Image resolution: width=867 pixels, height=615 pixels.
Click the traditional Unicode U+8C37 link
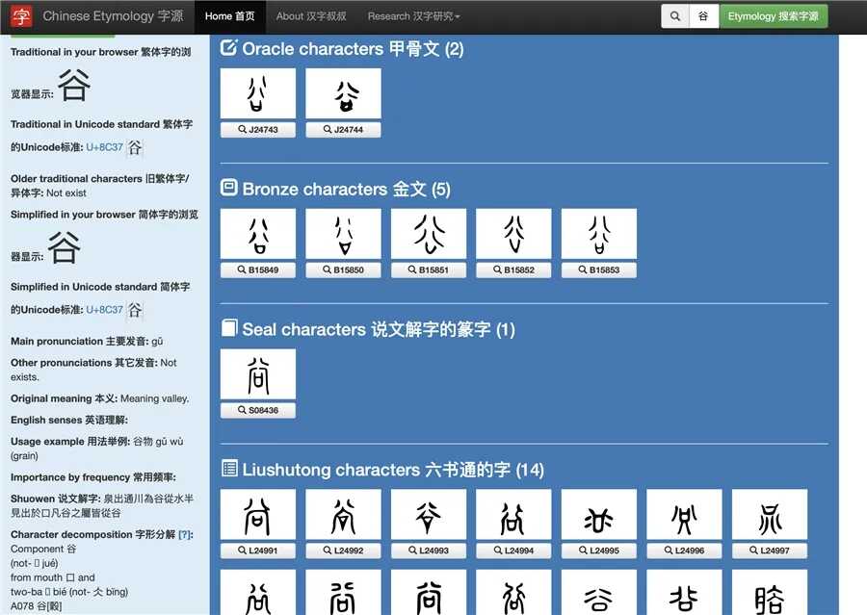(x=105, y=147)
